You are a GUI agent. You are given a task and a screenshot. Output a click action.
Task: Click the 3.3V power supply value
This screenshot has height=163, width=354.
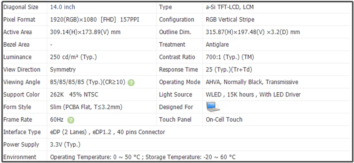point(65,144)
